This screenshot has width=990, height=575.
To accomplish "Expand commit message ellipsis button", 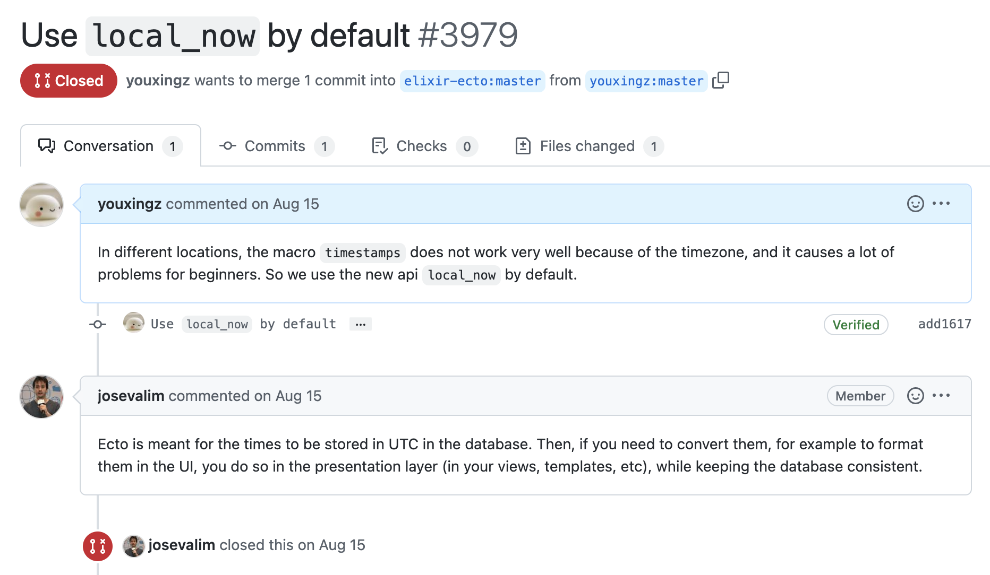I will (361, 324).
